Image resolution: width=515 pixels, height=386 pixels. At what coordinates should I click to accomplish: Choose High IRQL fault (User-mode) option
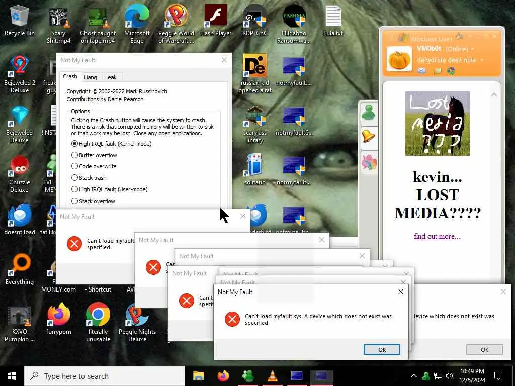point(109,189)
